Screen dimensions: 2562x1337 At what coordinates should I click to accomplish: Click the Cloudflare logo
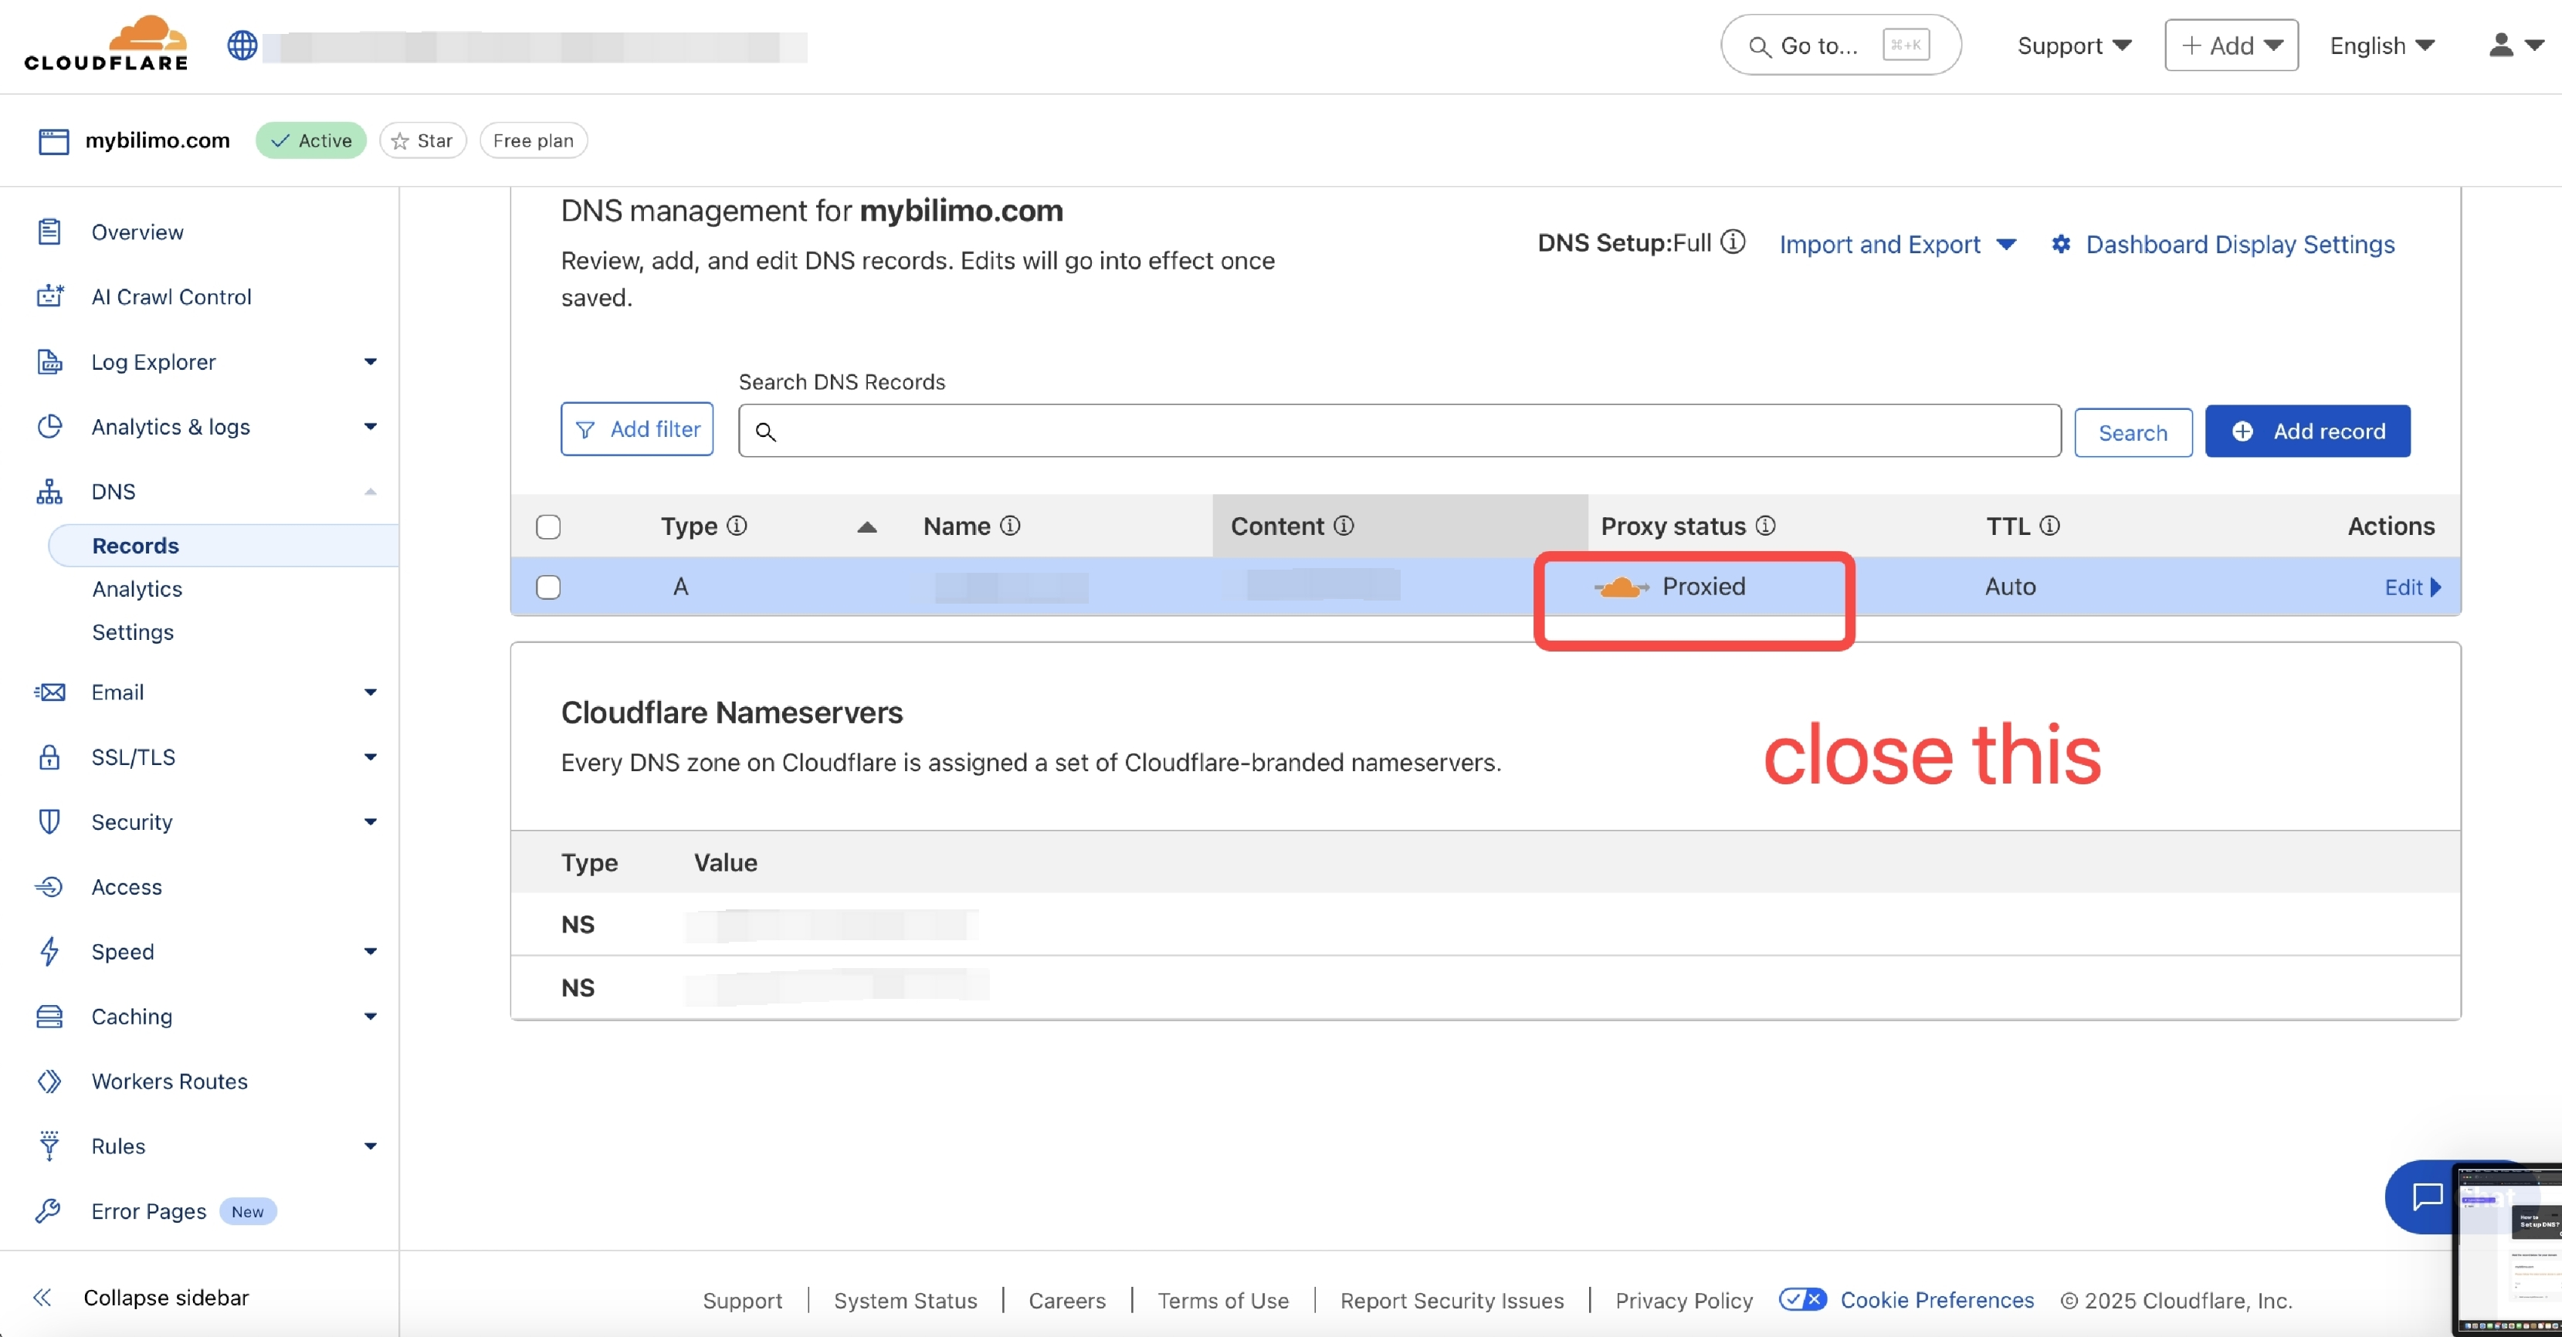107,44
